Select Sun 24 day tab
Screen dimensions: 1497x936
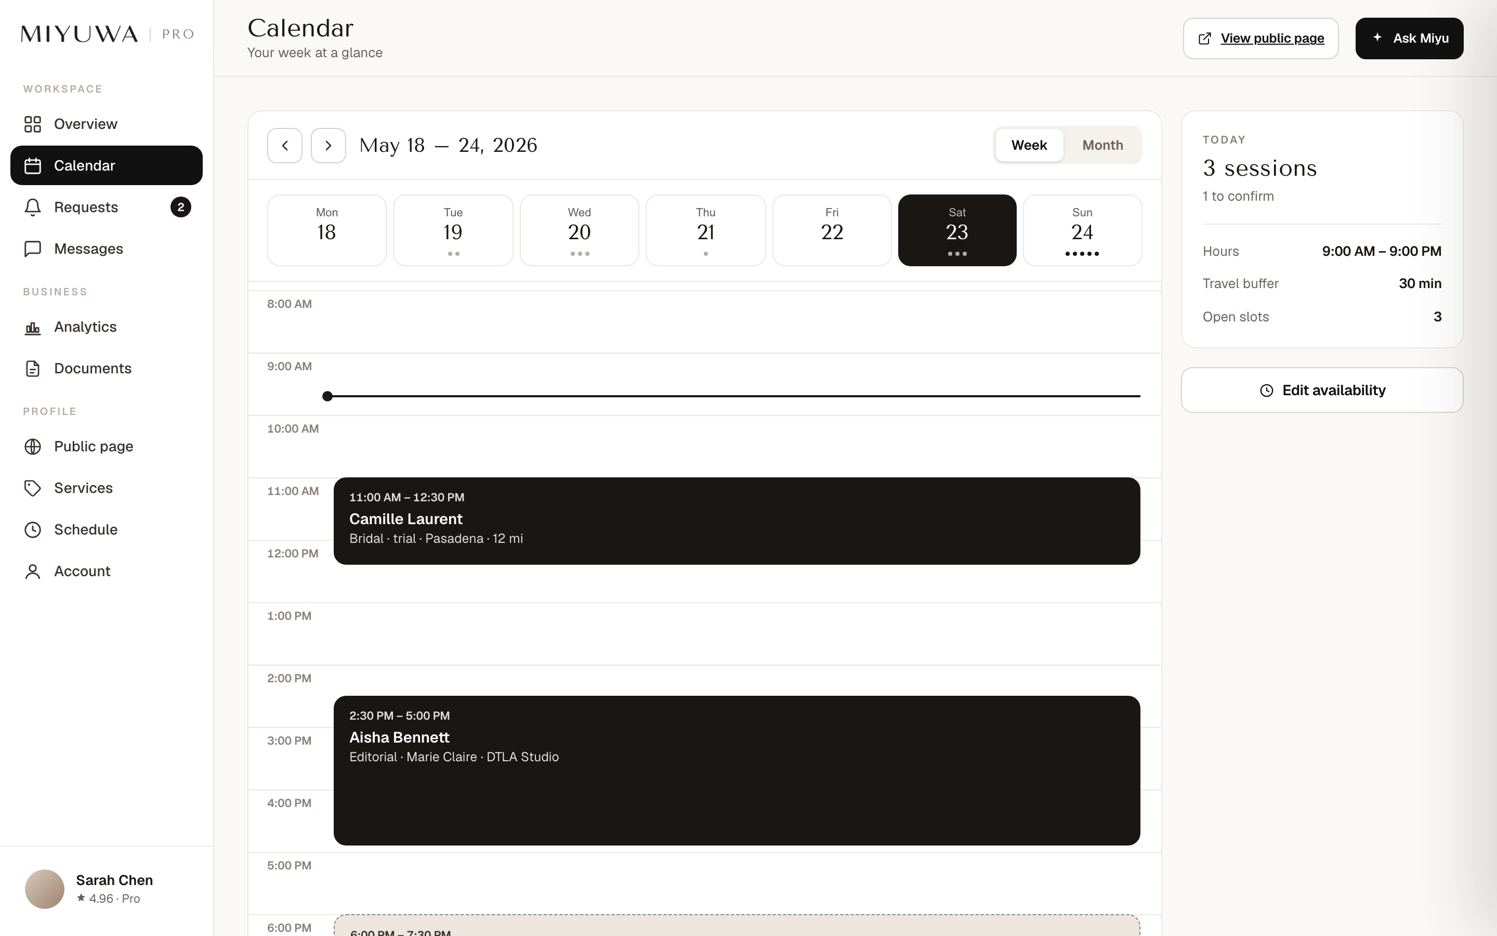coord(1083,230)
